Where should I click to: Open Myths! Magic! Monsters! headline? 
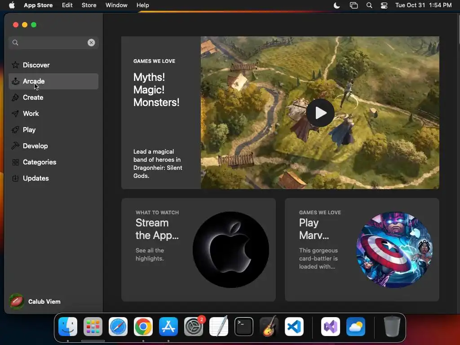click(156, 90)
